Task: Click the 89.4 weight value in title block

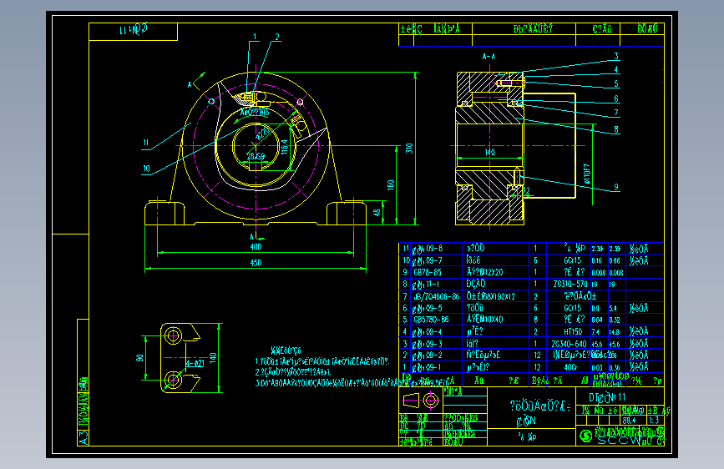Action: click(x=629, y=420)
